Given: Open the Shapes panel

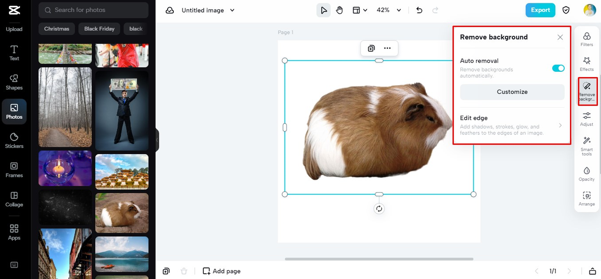Looking at the screenshot, I should click(x=14, y=82).
